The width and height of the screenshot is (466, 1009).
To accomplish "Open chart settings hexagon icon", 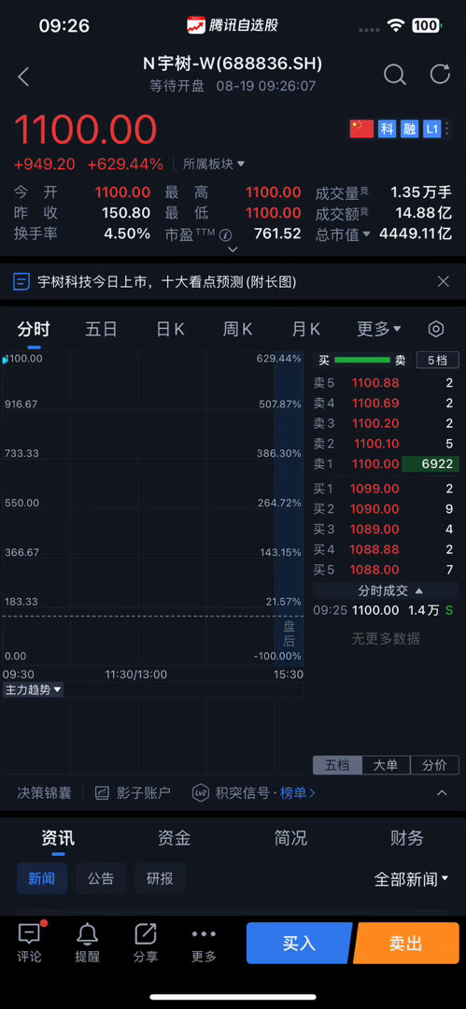I will pyautogui.click(x=436, y=330).
